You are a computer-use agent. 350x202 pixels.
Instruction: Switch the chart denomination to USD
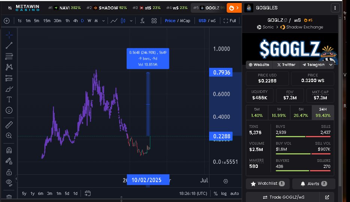click(x=202, y=21)
